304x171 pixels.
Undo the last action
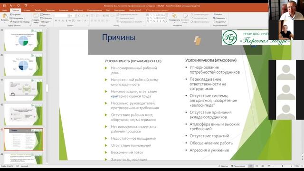pyautogui.click(x=11, y=6)
